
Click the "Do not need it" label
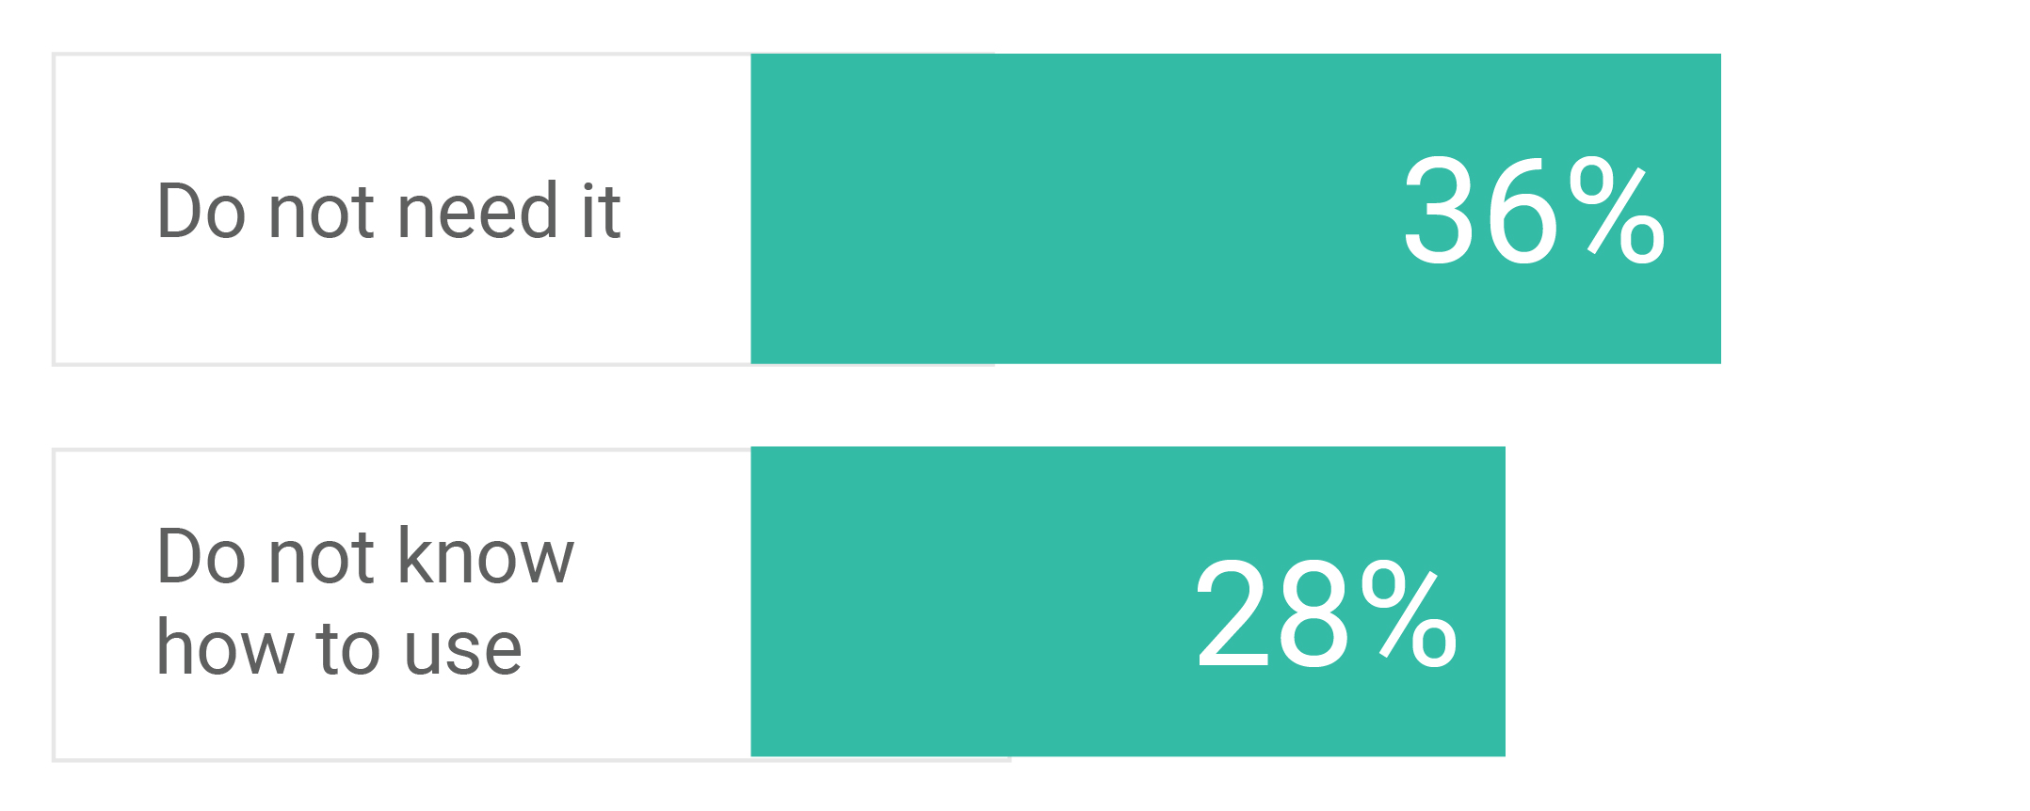388,211
